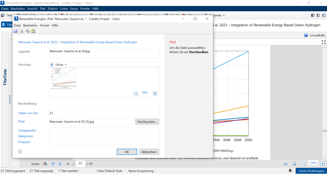Open the Bearbeiten menu in dialog

(30, 25)
